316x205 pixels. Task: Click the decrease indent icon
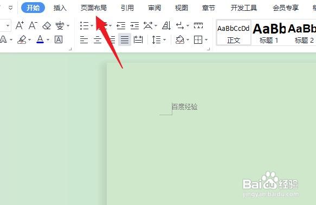point(121,26)
